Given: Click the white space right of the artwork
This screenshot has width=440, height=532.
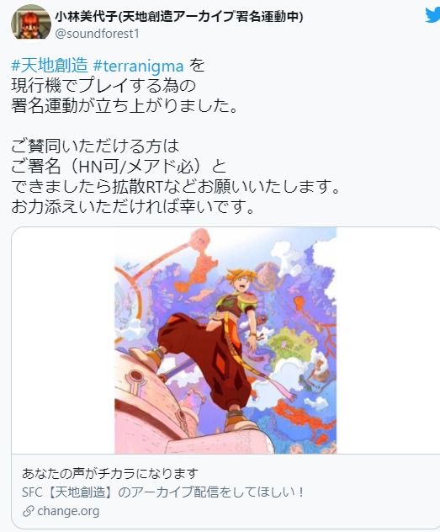Looking at the screenshot, I should [388, 340].
